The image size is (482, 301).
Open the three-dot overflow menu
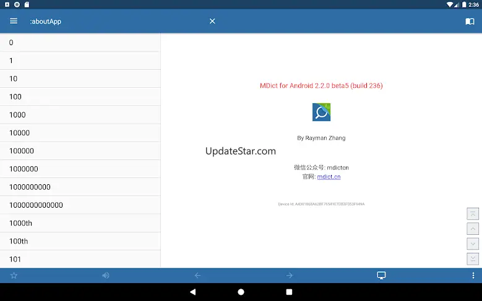pos(473,276)
